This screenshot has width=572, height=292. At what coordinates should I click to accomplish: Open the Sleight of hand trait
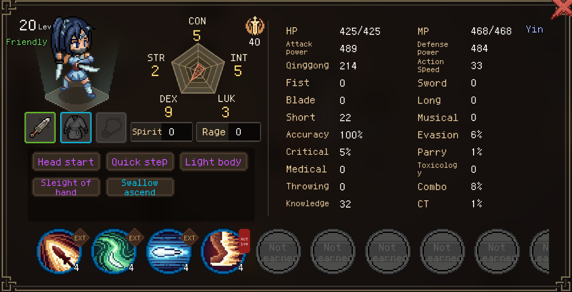click(66, 187)
